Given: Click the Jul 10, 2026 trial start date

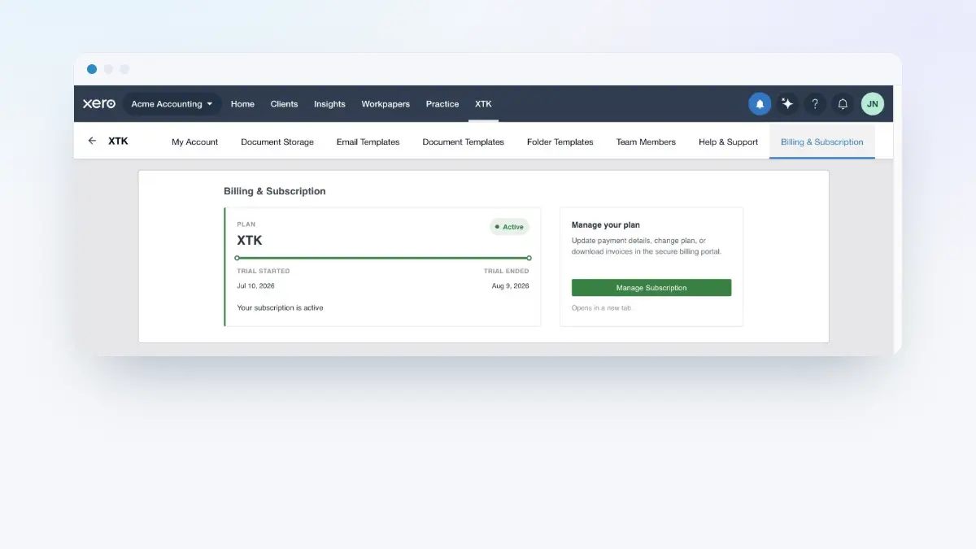Looking at the screenshot, I should tap(256, 286).
